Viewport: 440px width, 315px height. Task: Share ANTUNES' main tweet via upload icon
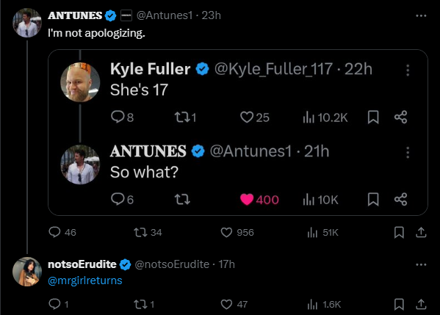coord(421,232)
